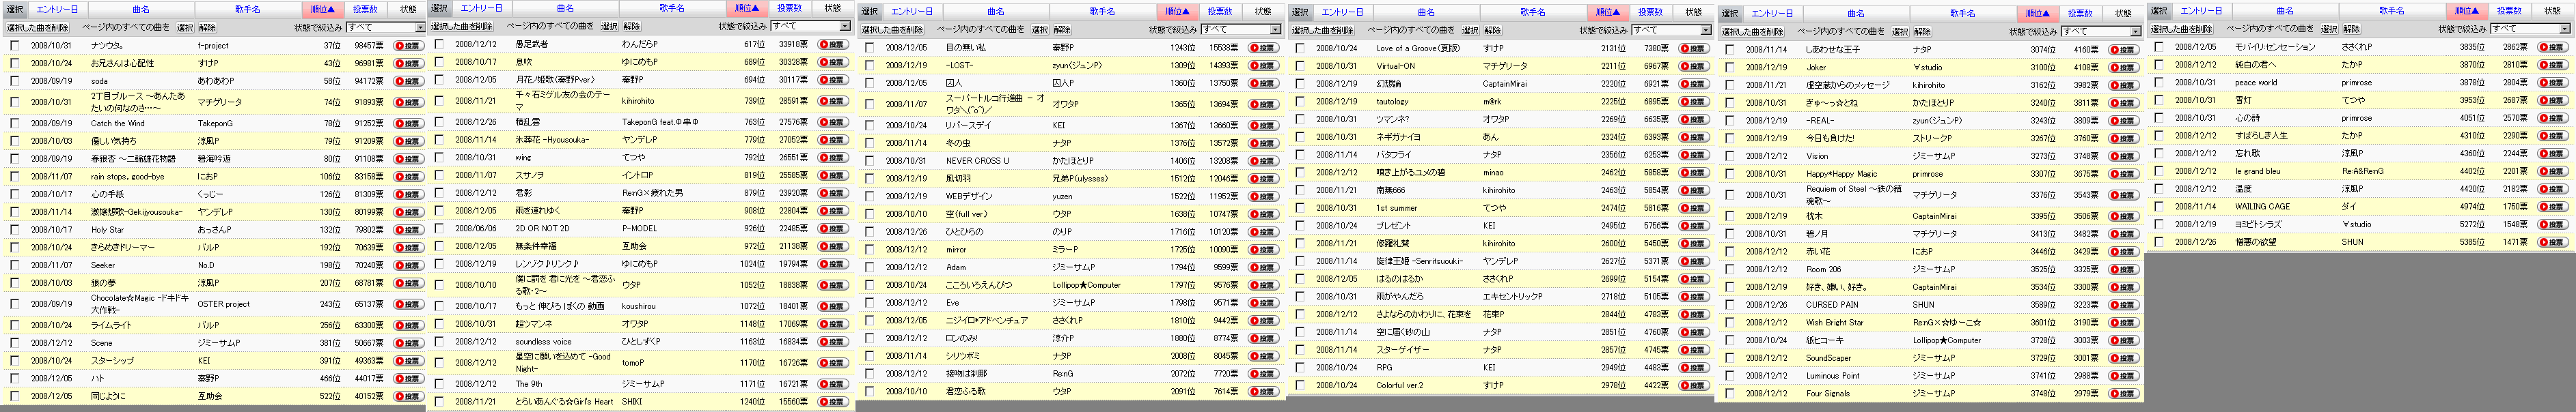Click vote count 13208票
Viewport: 2576px width, 412px height.
[1224, 160]
